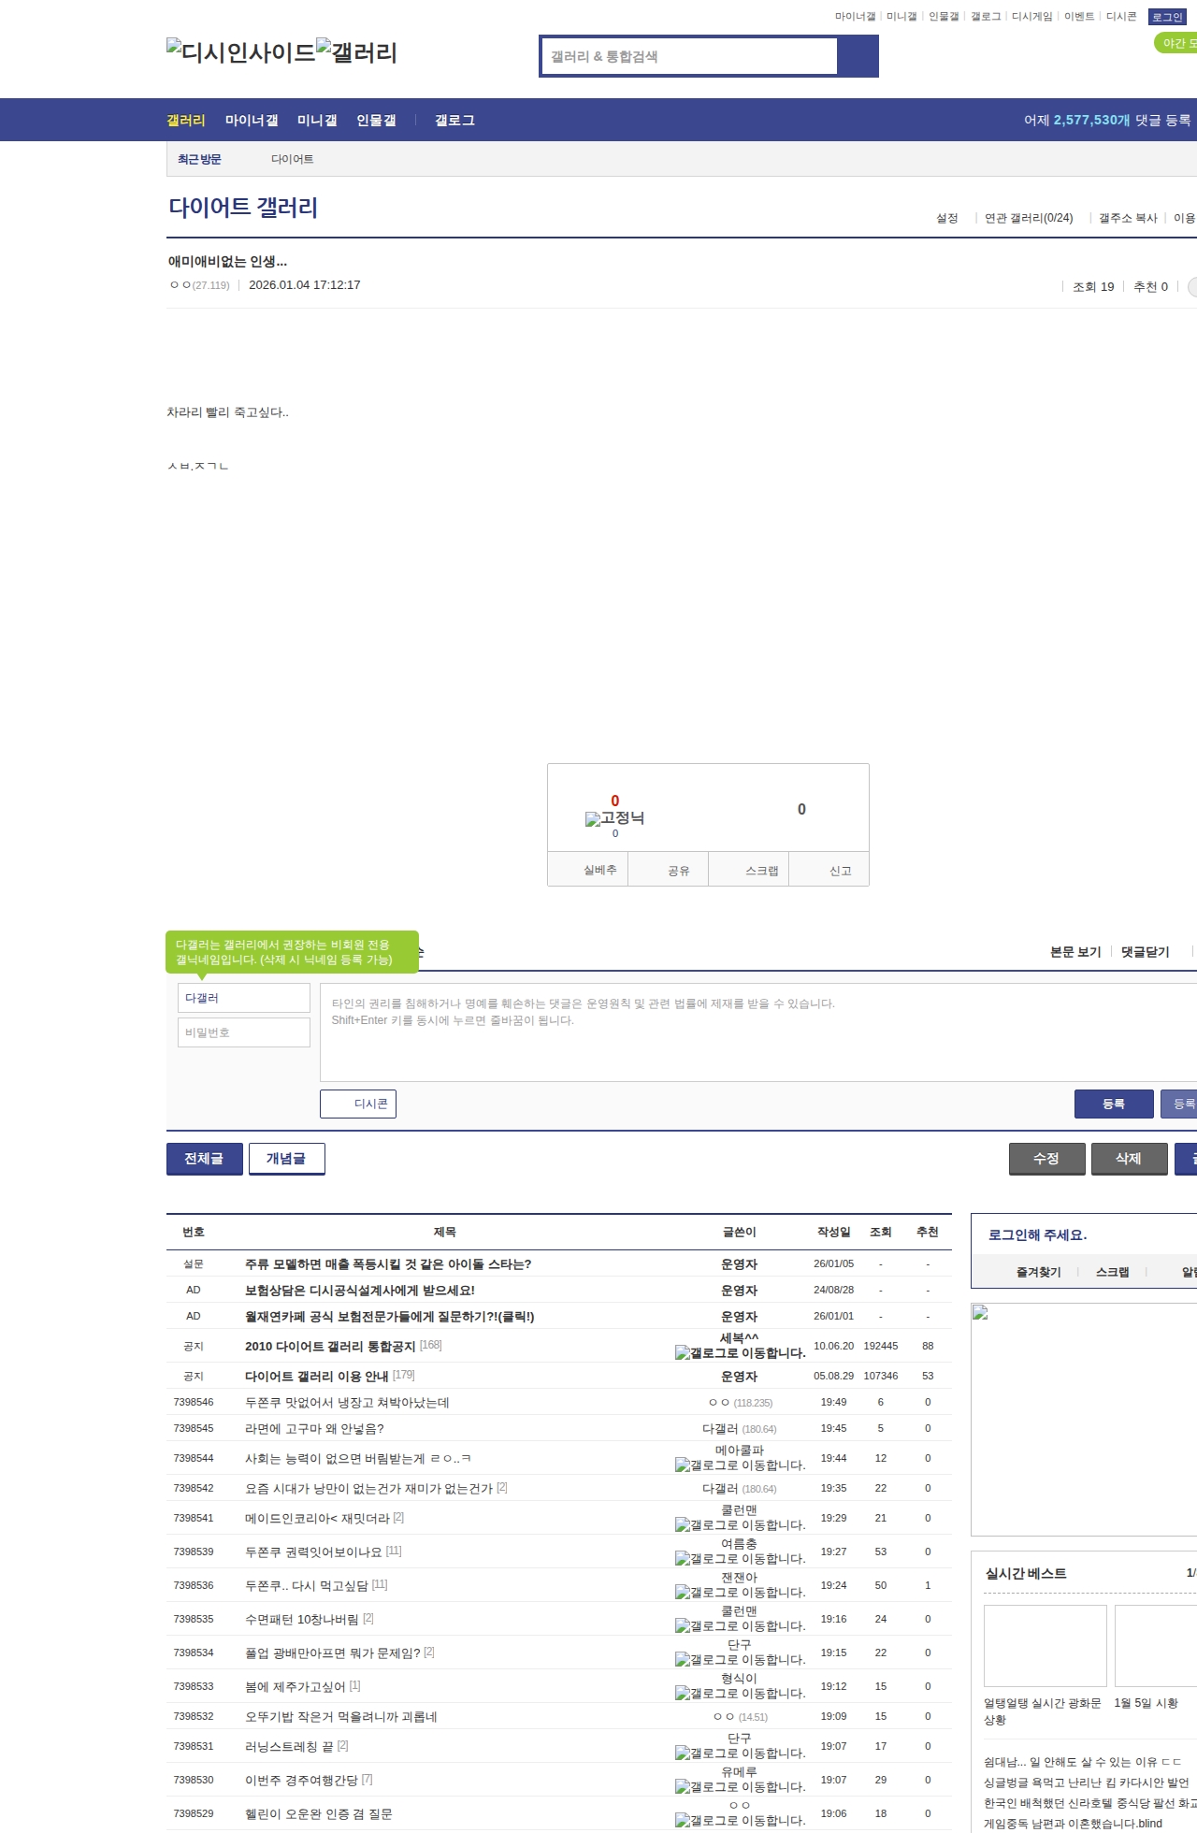Focus the 갤러리 & 통합검색 search field
The width and height of the screenshot is (1197, 1833).
[690, 56]
